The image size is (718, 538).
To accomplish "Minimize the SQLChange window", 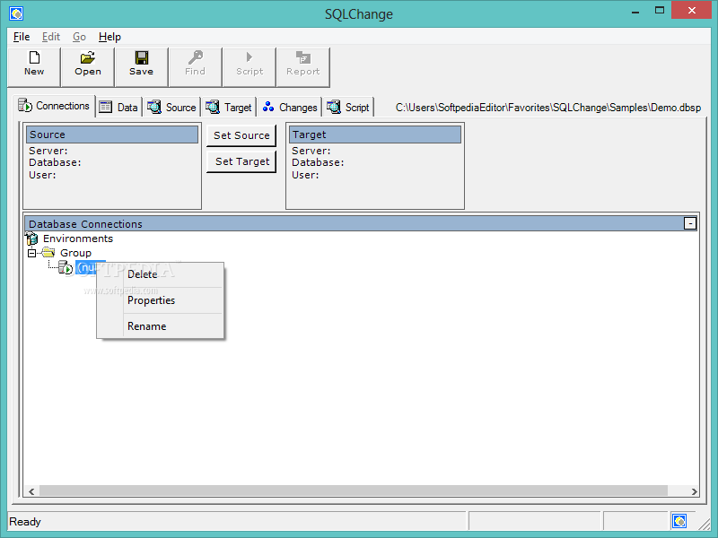I will [635, 12].
